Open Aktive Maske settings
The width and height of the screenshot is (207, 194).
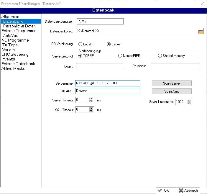13,68
